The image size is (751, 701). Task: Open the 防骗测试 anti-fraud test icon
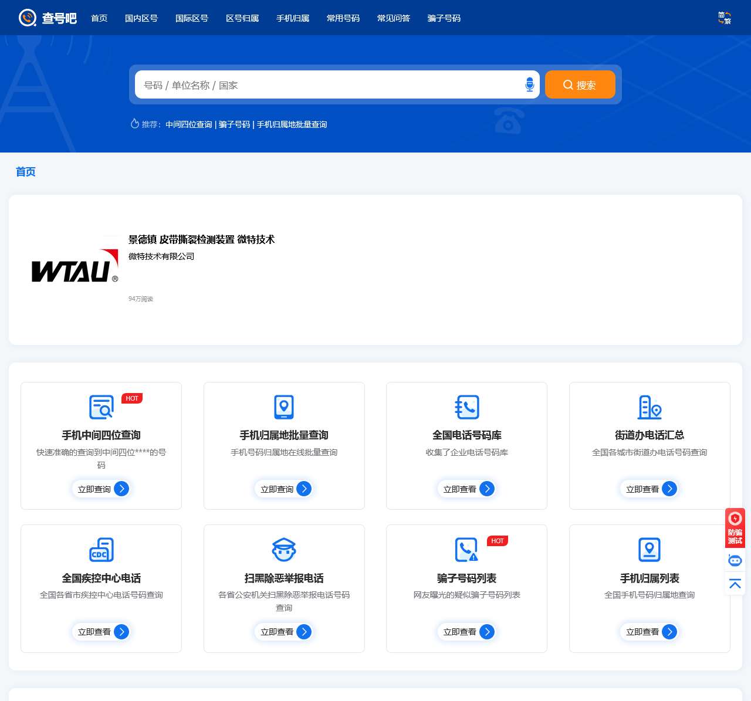click(735, 527)
